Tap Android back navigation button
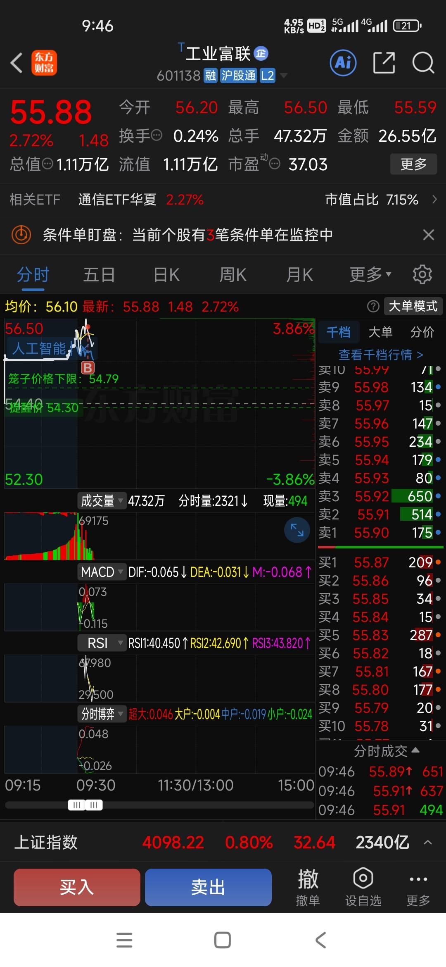The image size is (446, 967). tap(321, 940)
